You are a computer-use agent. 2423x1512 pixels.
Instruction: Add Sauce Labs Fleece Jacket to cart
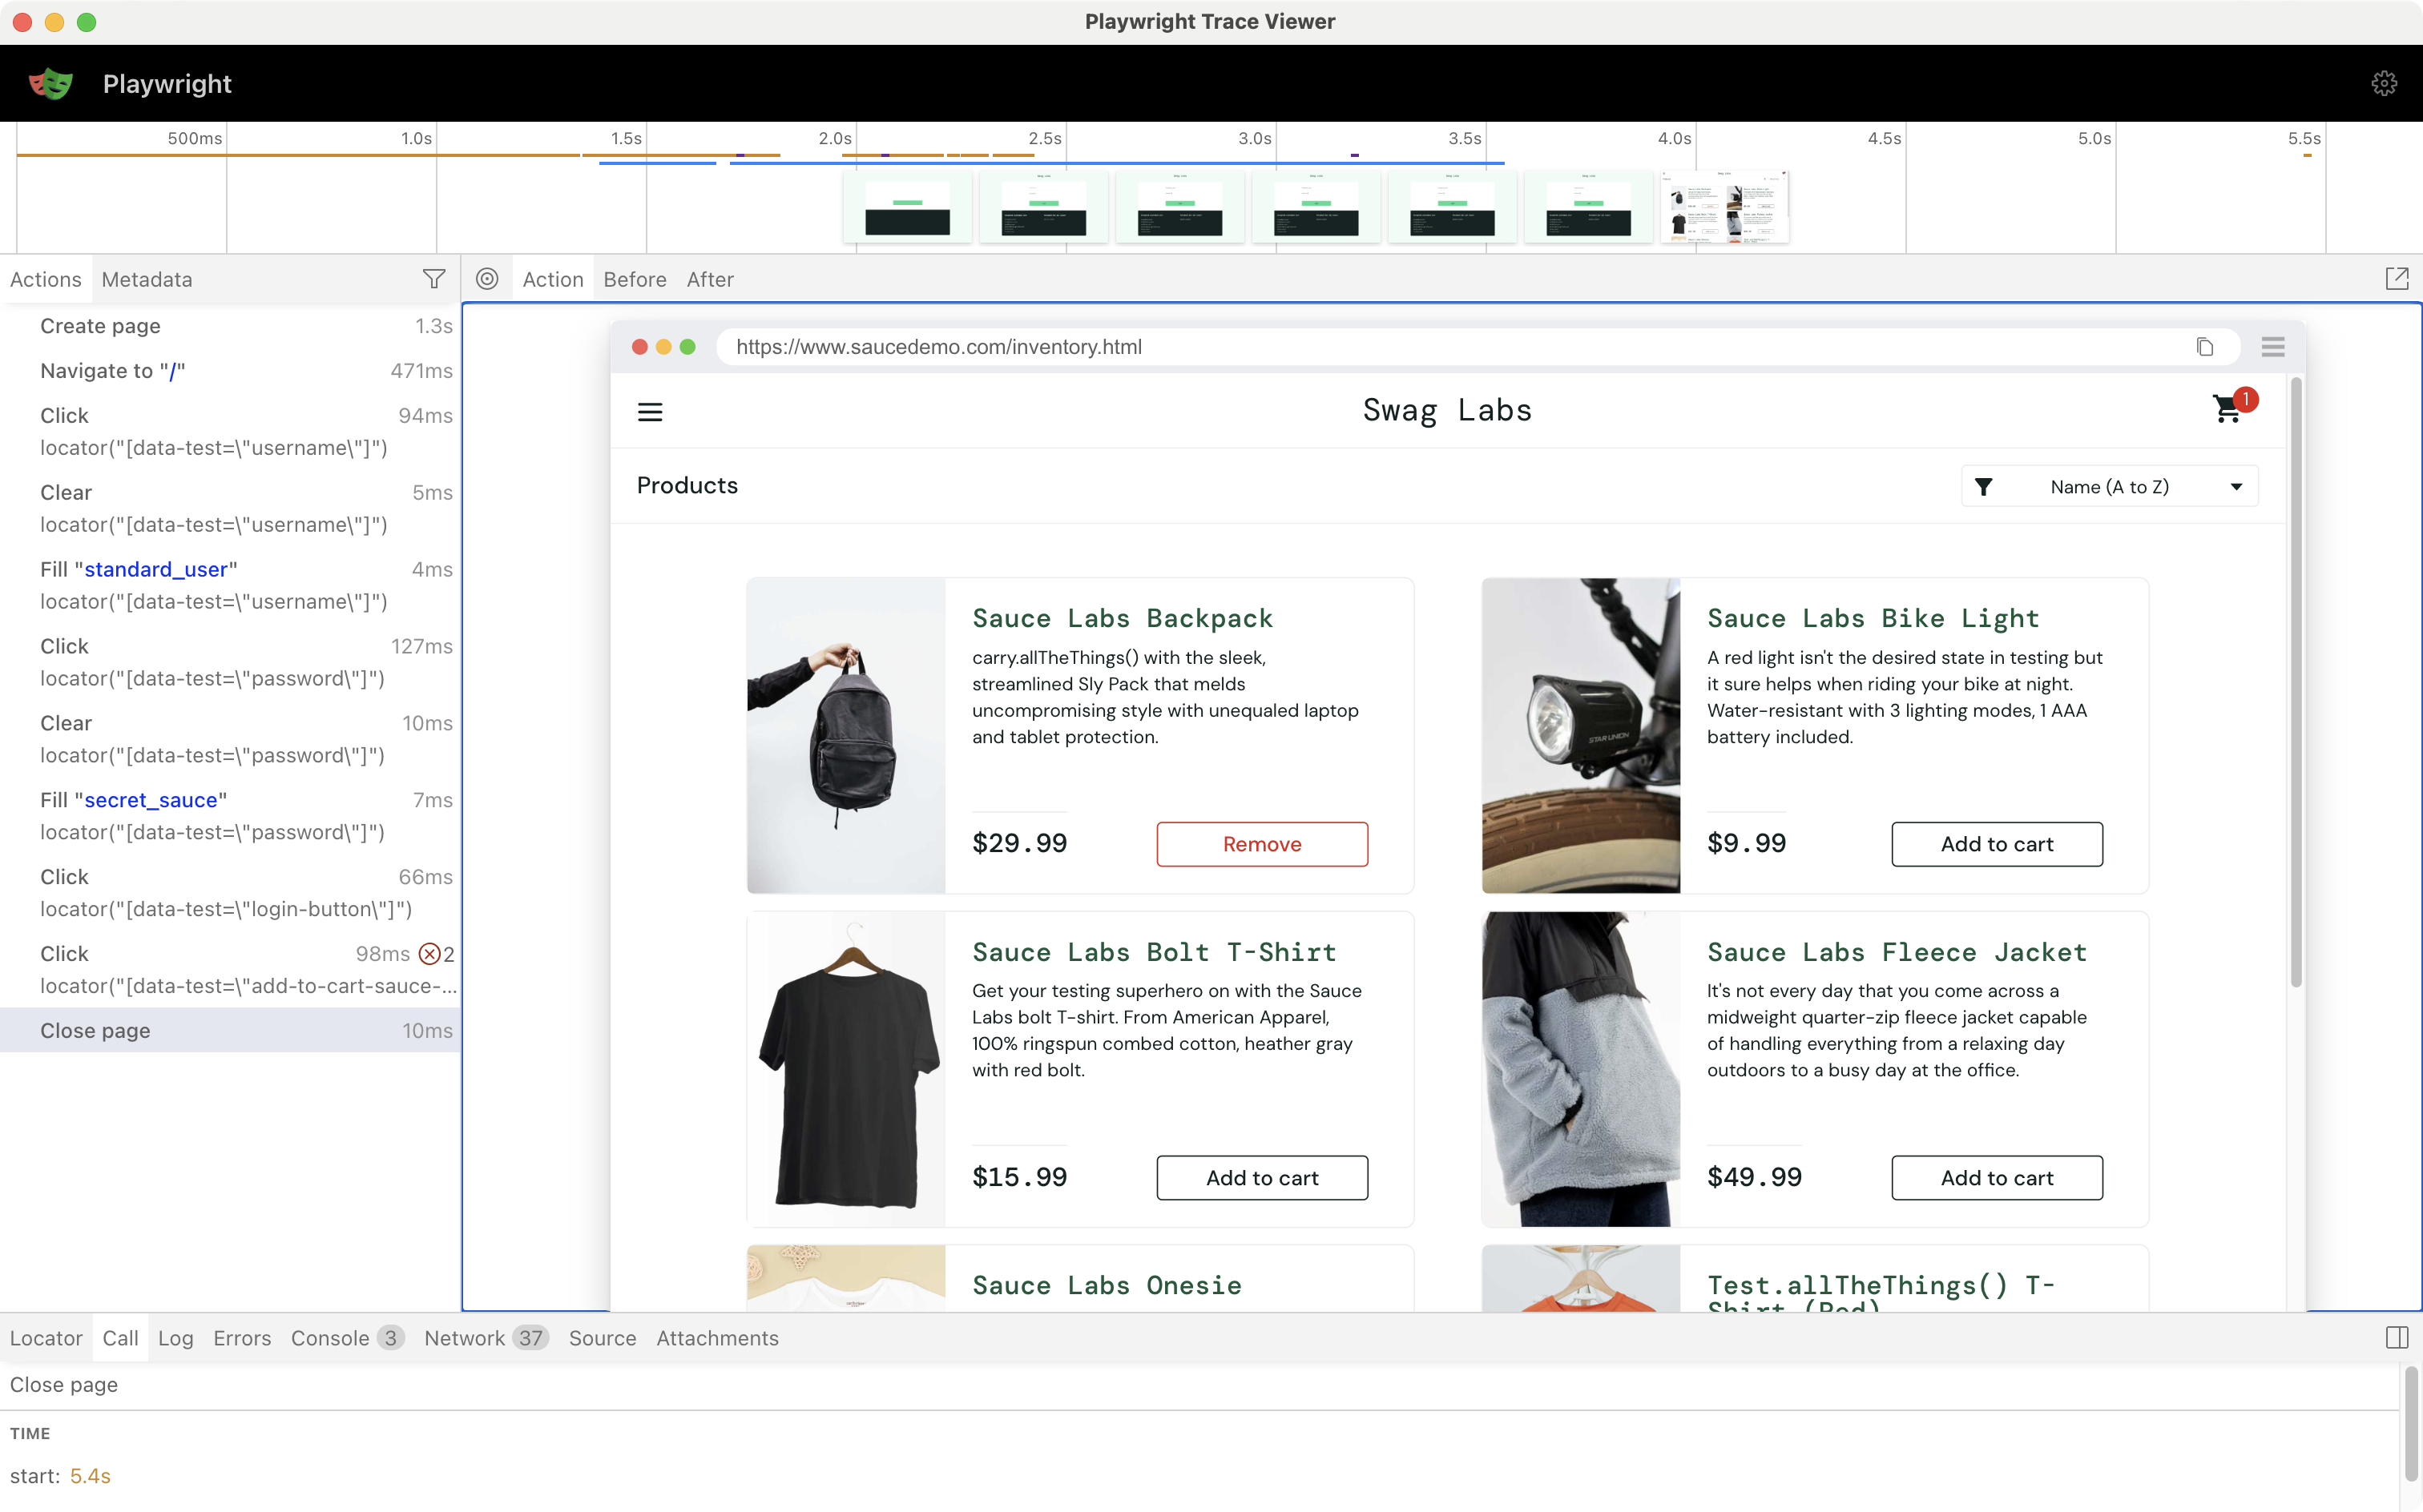pos(1997,1178)
